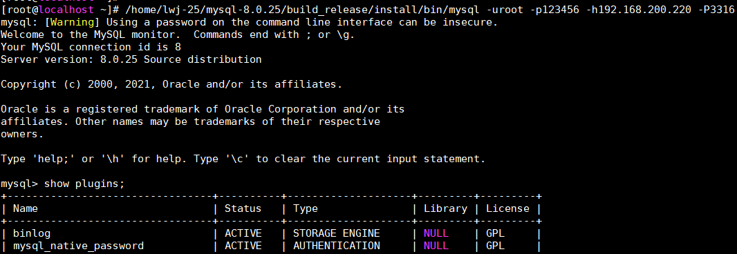This screenshot has width=737, height=254.
Task: Click the yellow 'Warning' word
Action: (74, 22)
